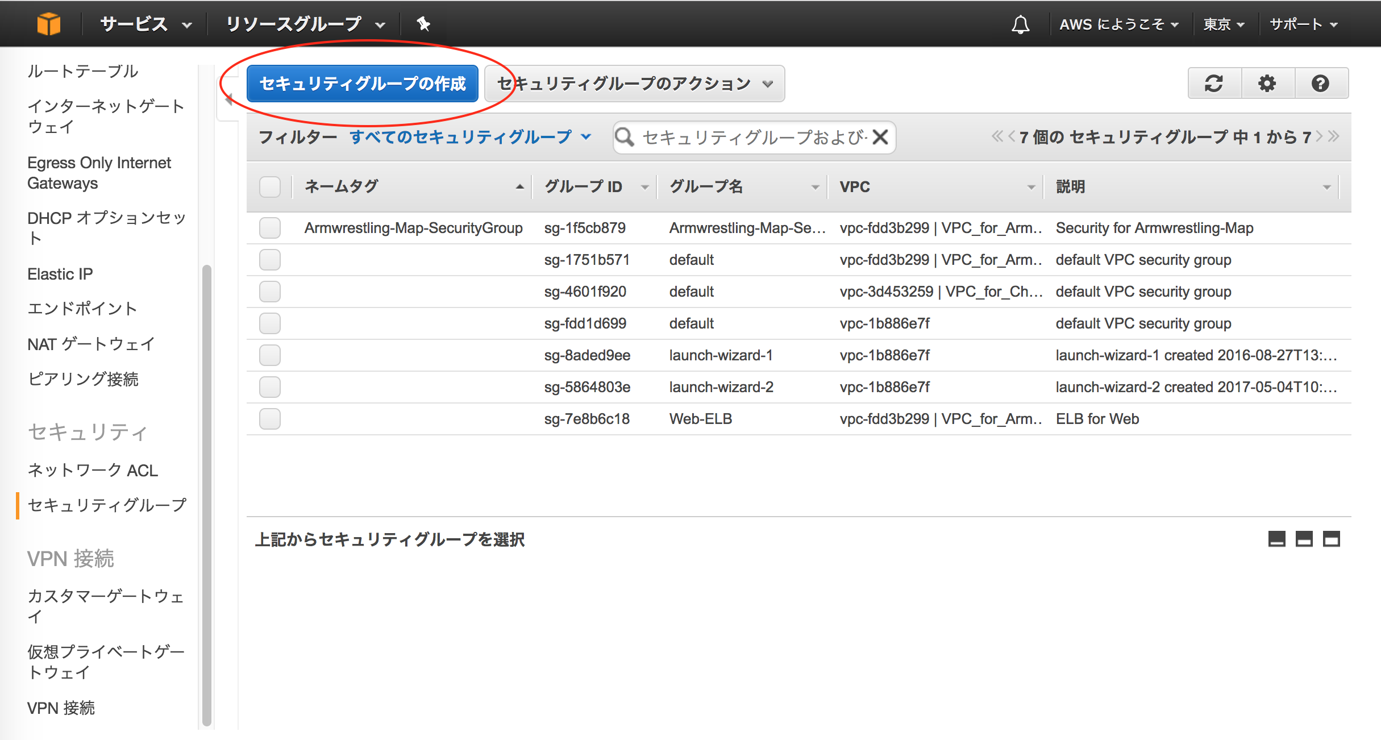
Task: Open ネットワーク ACL in the sidebar
Action: point(93,470)
